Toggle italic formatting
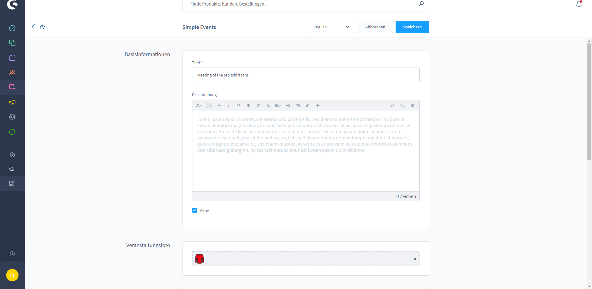This screenshot has height=289, width=592. coord(229,105)
